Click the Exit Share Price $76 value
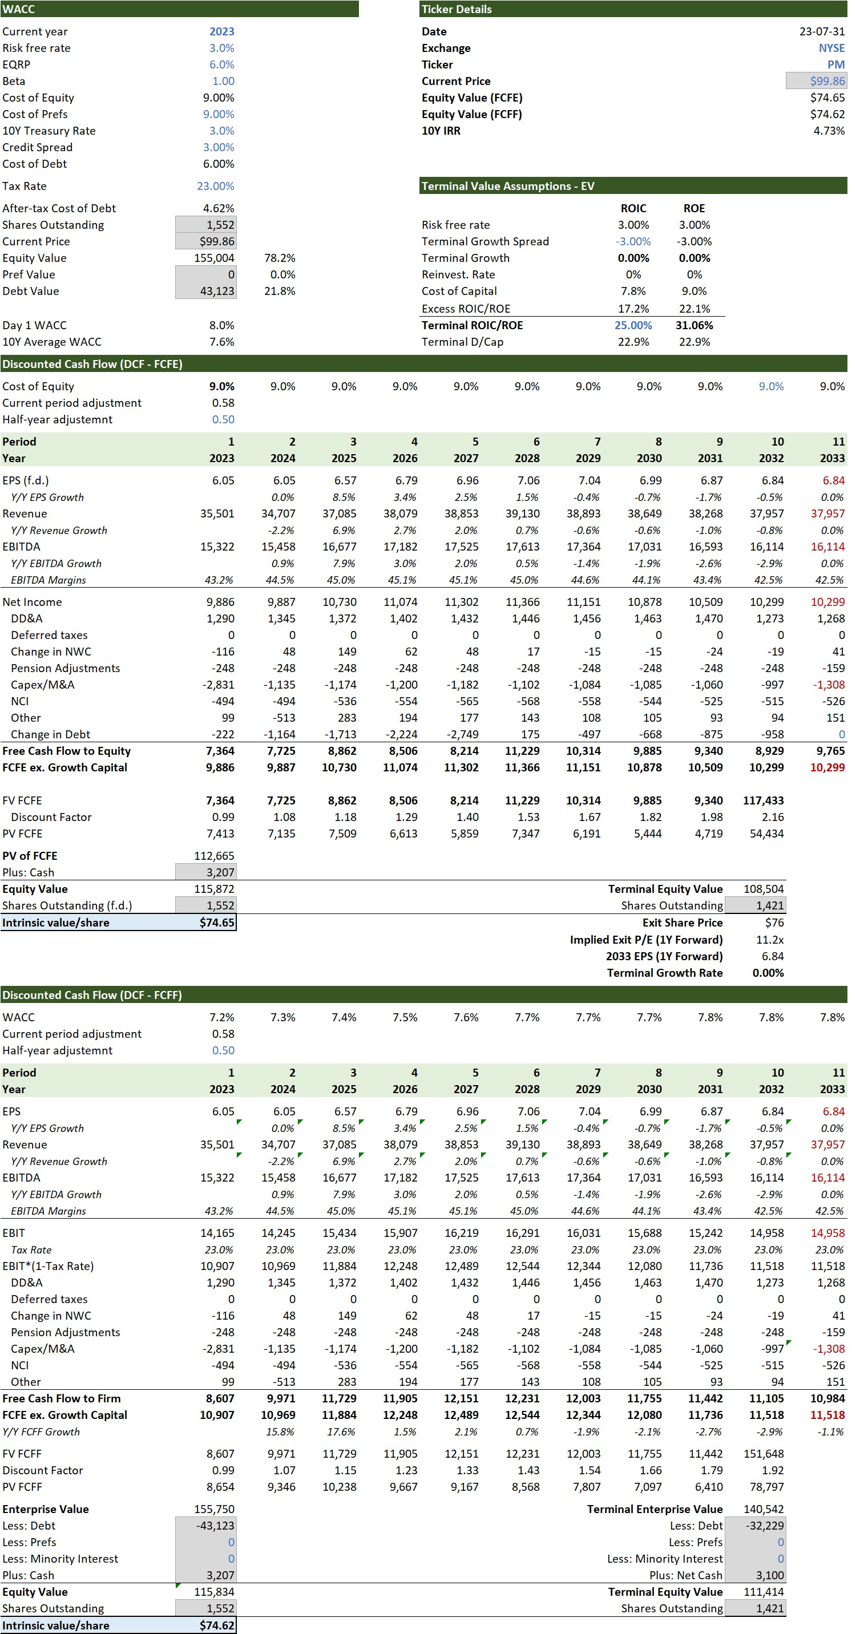Image resolution: width=856 pixels, height=1634 pixels. [774, 923]
